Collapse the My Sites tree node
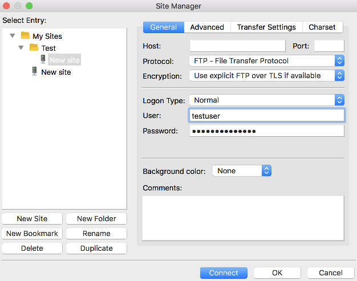Screen dimensions: 357x281 (x=13, y=36)
